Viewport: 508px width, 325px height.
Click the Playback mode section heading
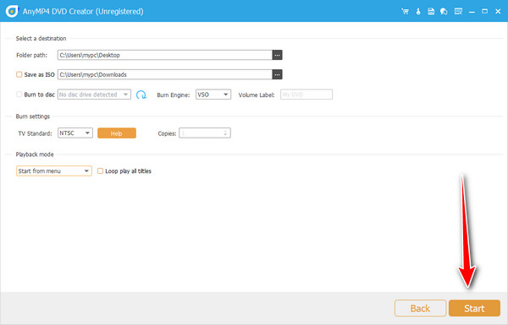(35, 154)
